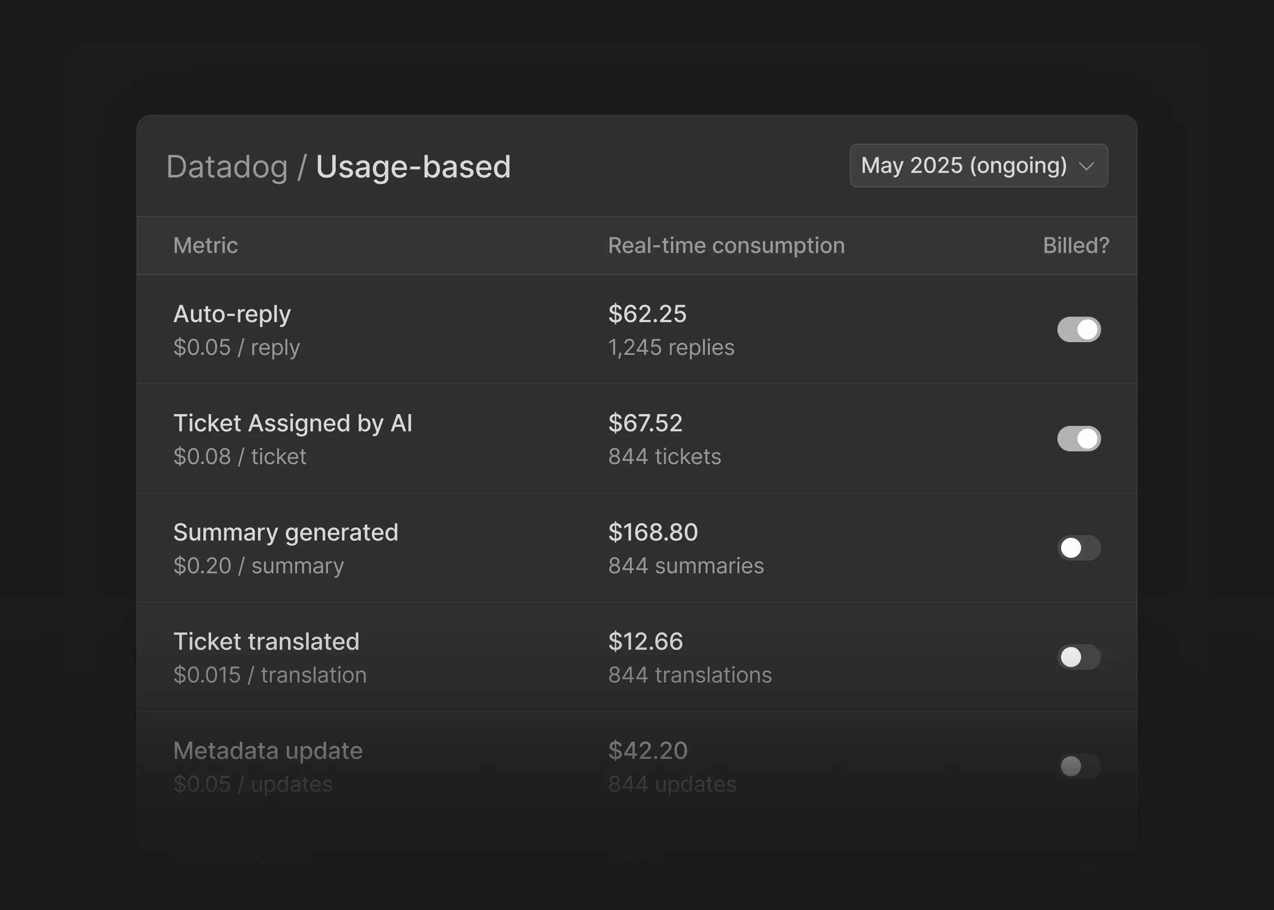Toggle Metadata update billing

(x=1078, y=766)
